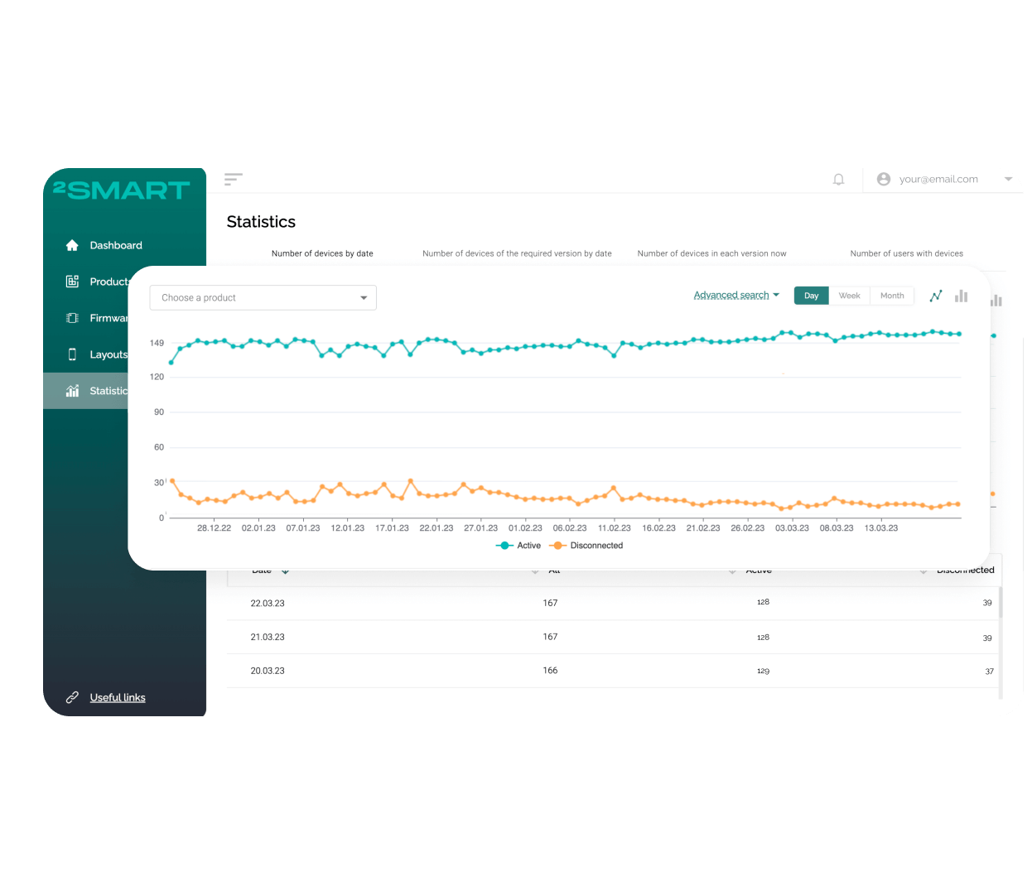The width and height of the screenshot is (1032, 886).
Task: Switch chart to line view icon
Action: (936, 296)
